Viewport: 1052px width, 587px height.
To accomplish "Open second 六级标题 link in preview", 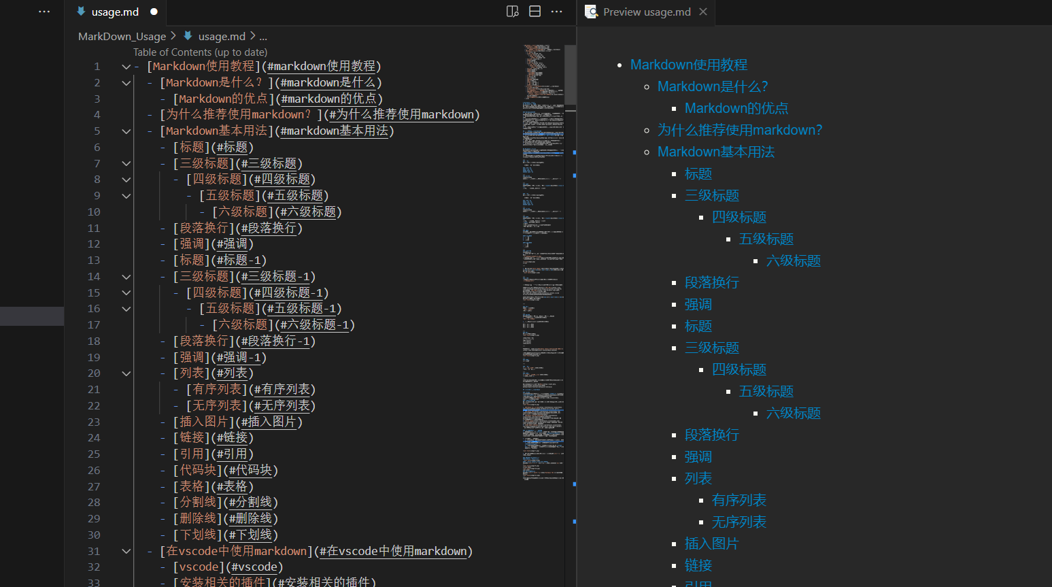I will pyautogui.click(x=794, y=413).
